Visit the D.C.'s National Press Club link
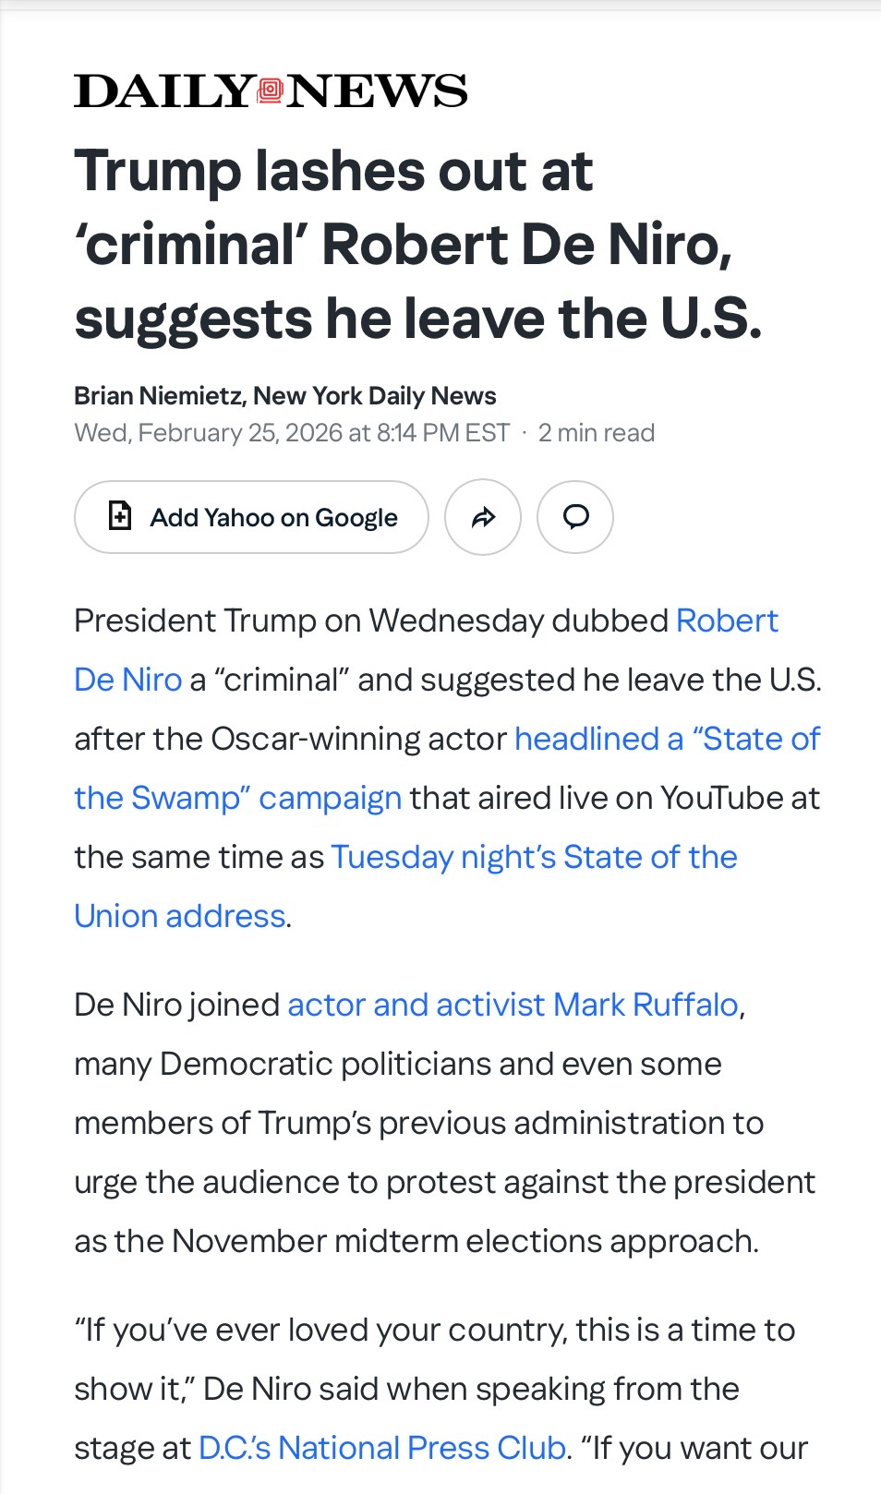Viewport: 881px width, 1494px height. pyautogui.click(x=381, y=1448)
